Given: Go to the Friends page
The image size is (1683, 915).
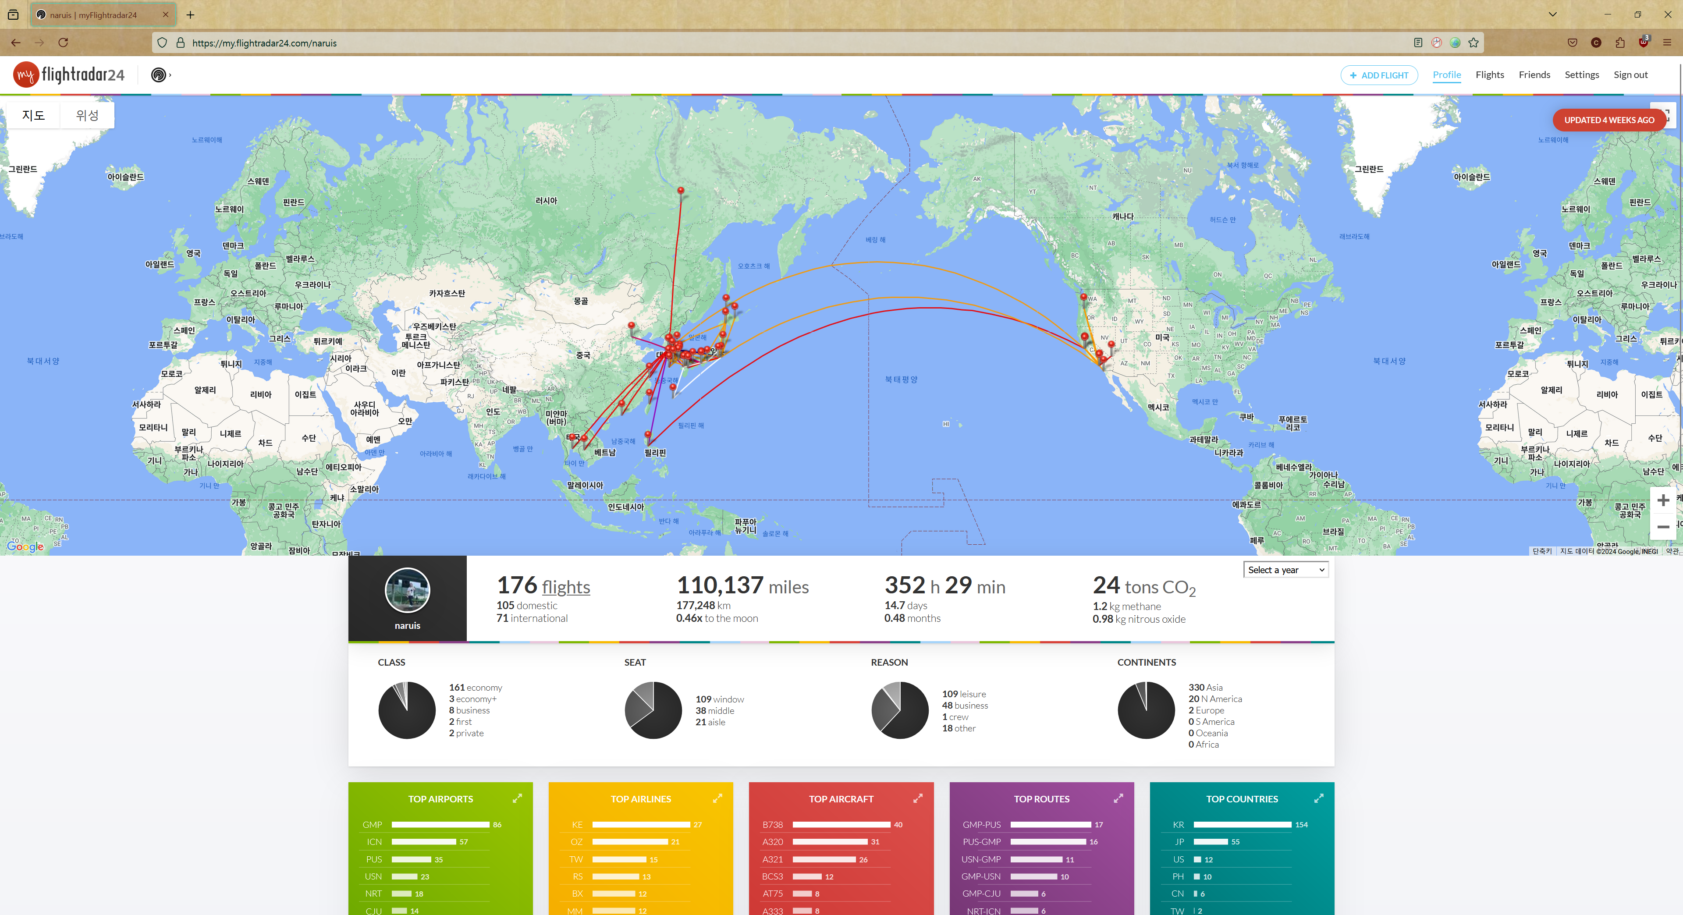Looking at the screenshot, I should coord(1534,74).
